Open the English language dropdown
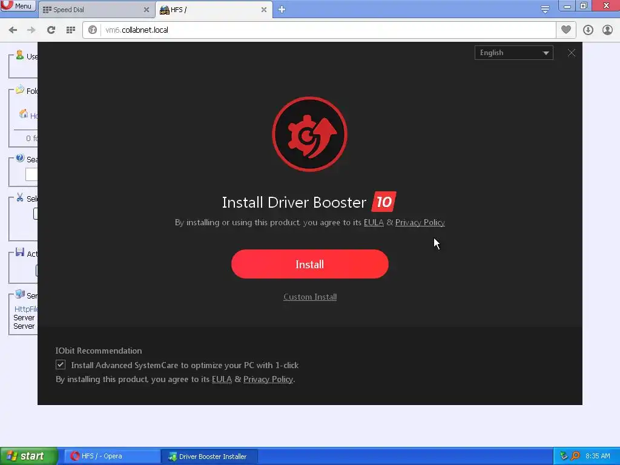 pyautogui.click(x=513, y=53)
